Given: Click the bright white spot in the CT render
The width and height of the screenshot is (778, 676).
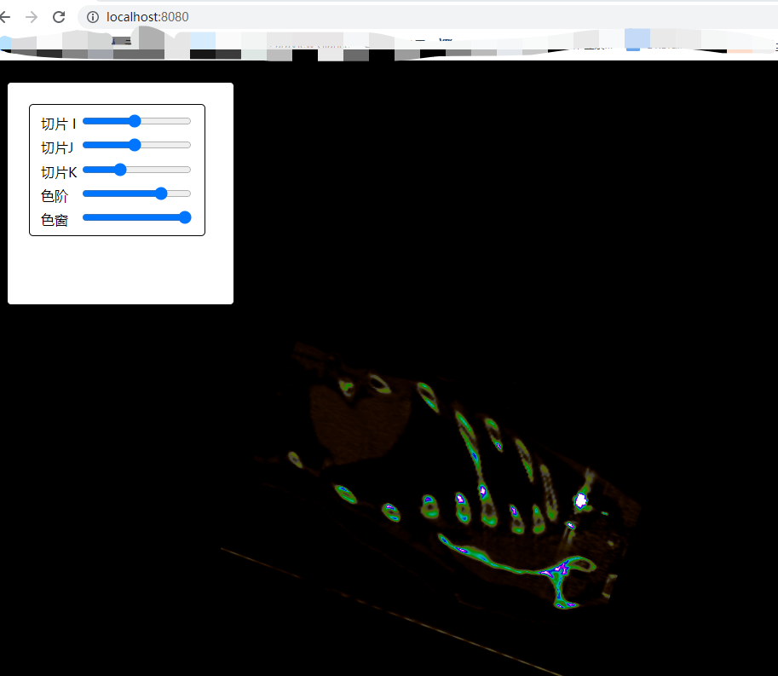Looking at the screenshot, I should 580,500.
